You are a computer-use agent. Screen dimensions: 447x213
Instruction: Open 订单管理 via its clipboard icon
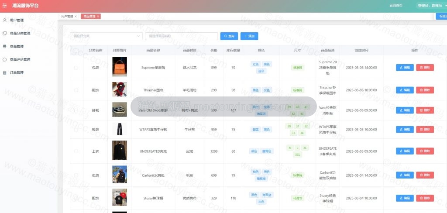(4, 73)
